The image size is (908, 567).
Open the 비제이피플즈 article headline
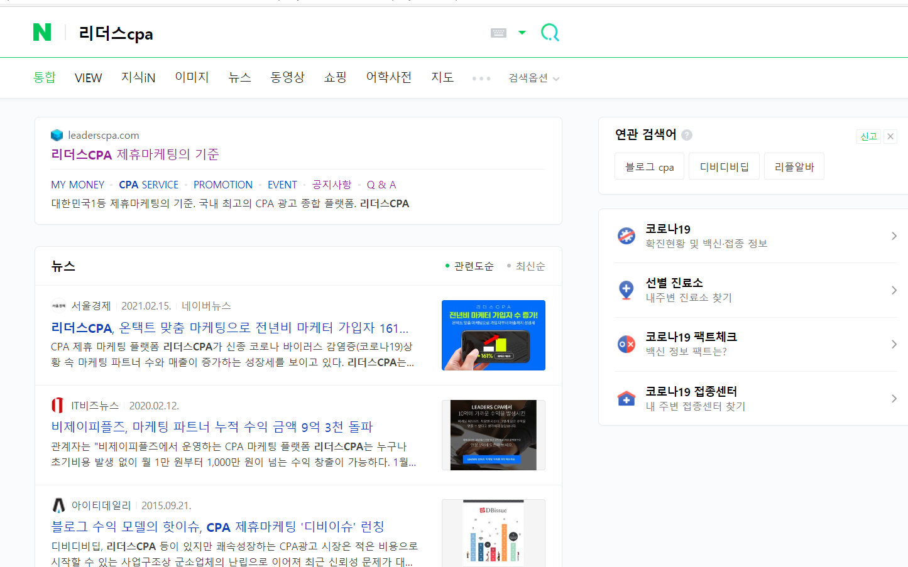[212, 427]
